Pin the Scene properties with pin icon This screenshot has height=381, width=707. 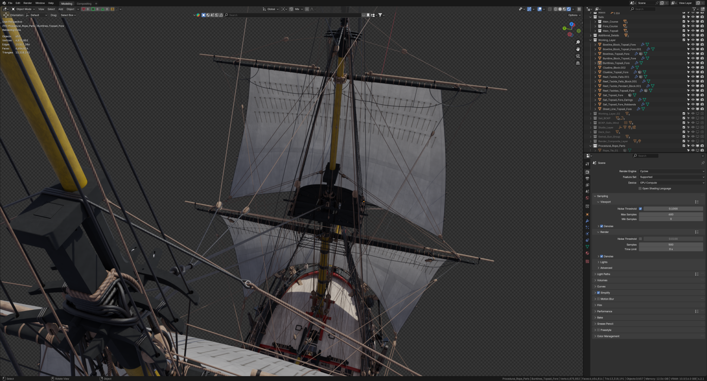coord(703,163)
